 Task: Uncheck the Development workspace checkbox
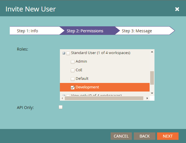[73, 88]
